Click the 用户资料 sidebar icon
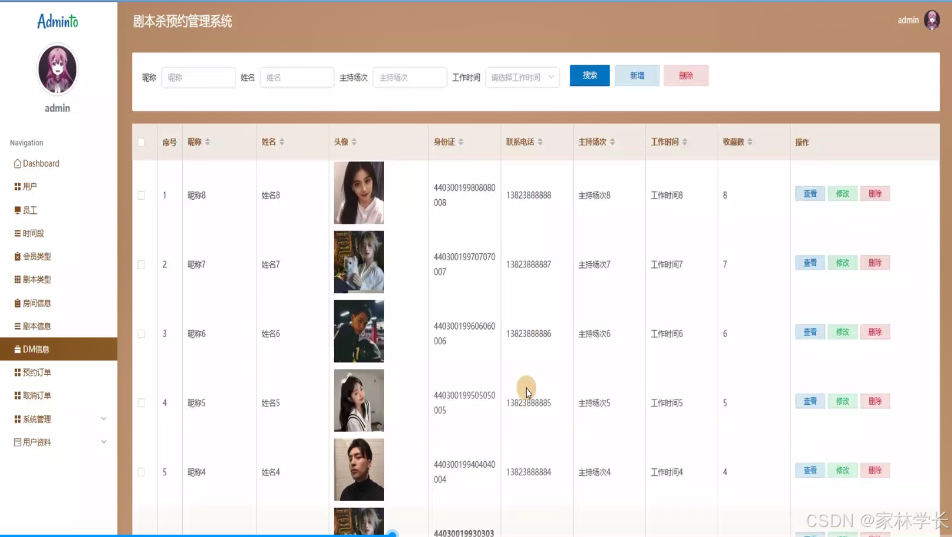The width and height of the screenshot is (952, 537). tap(17, 442)
